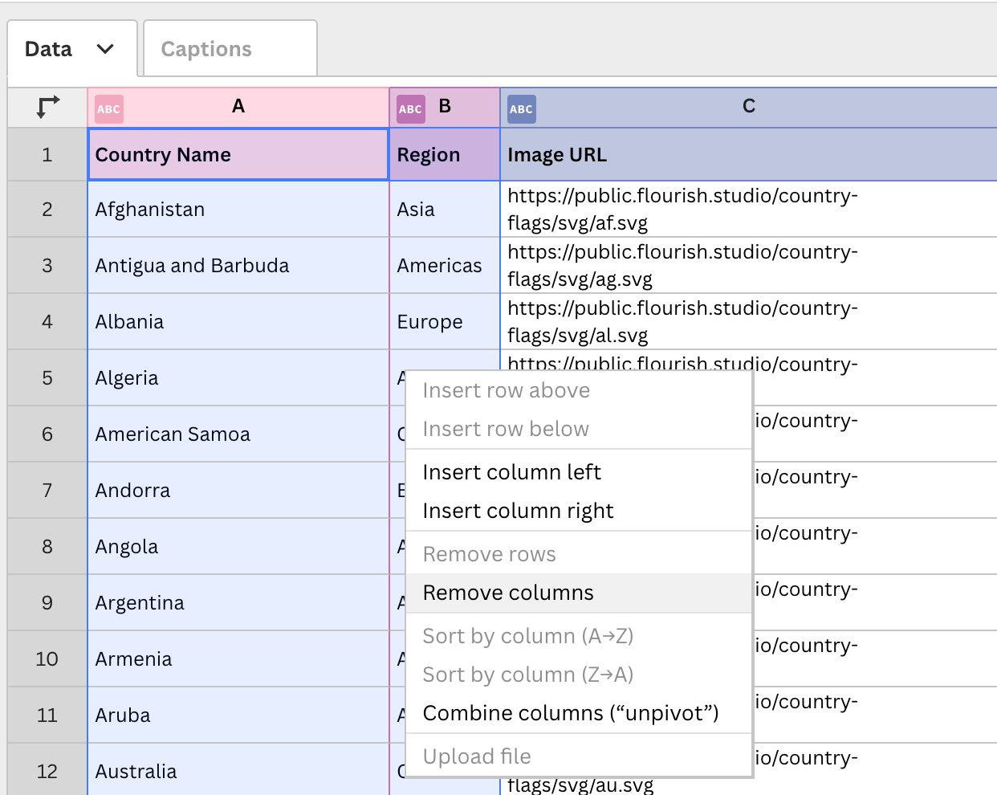
Task: Click the ABC data type icon on column A
Action: click(108, 108)
